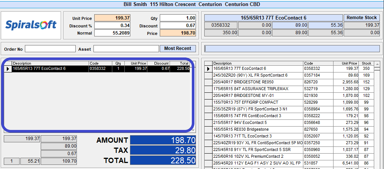Click into the Asset field
Image resolution: width=384 pixels, height=169 pixels.
pos(126,49)
